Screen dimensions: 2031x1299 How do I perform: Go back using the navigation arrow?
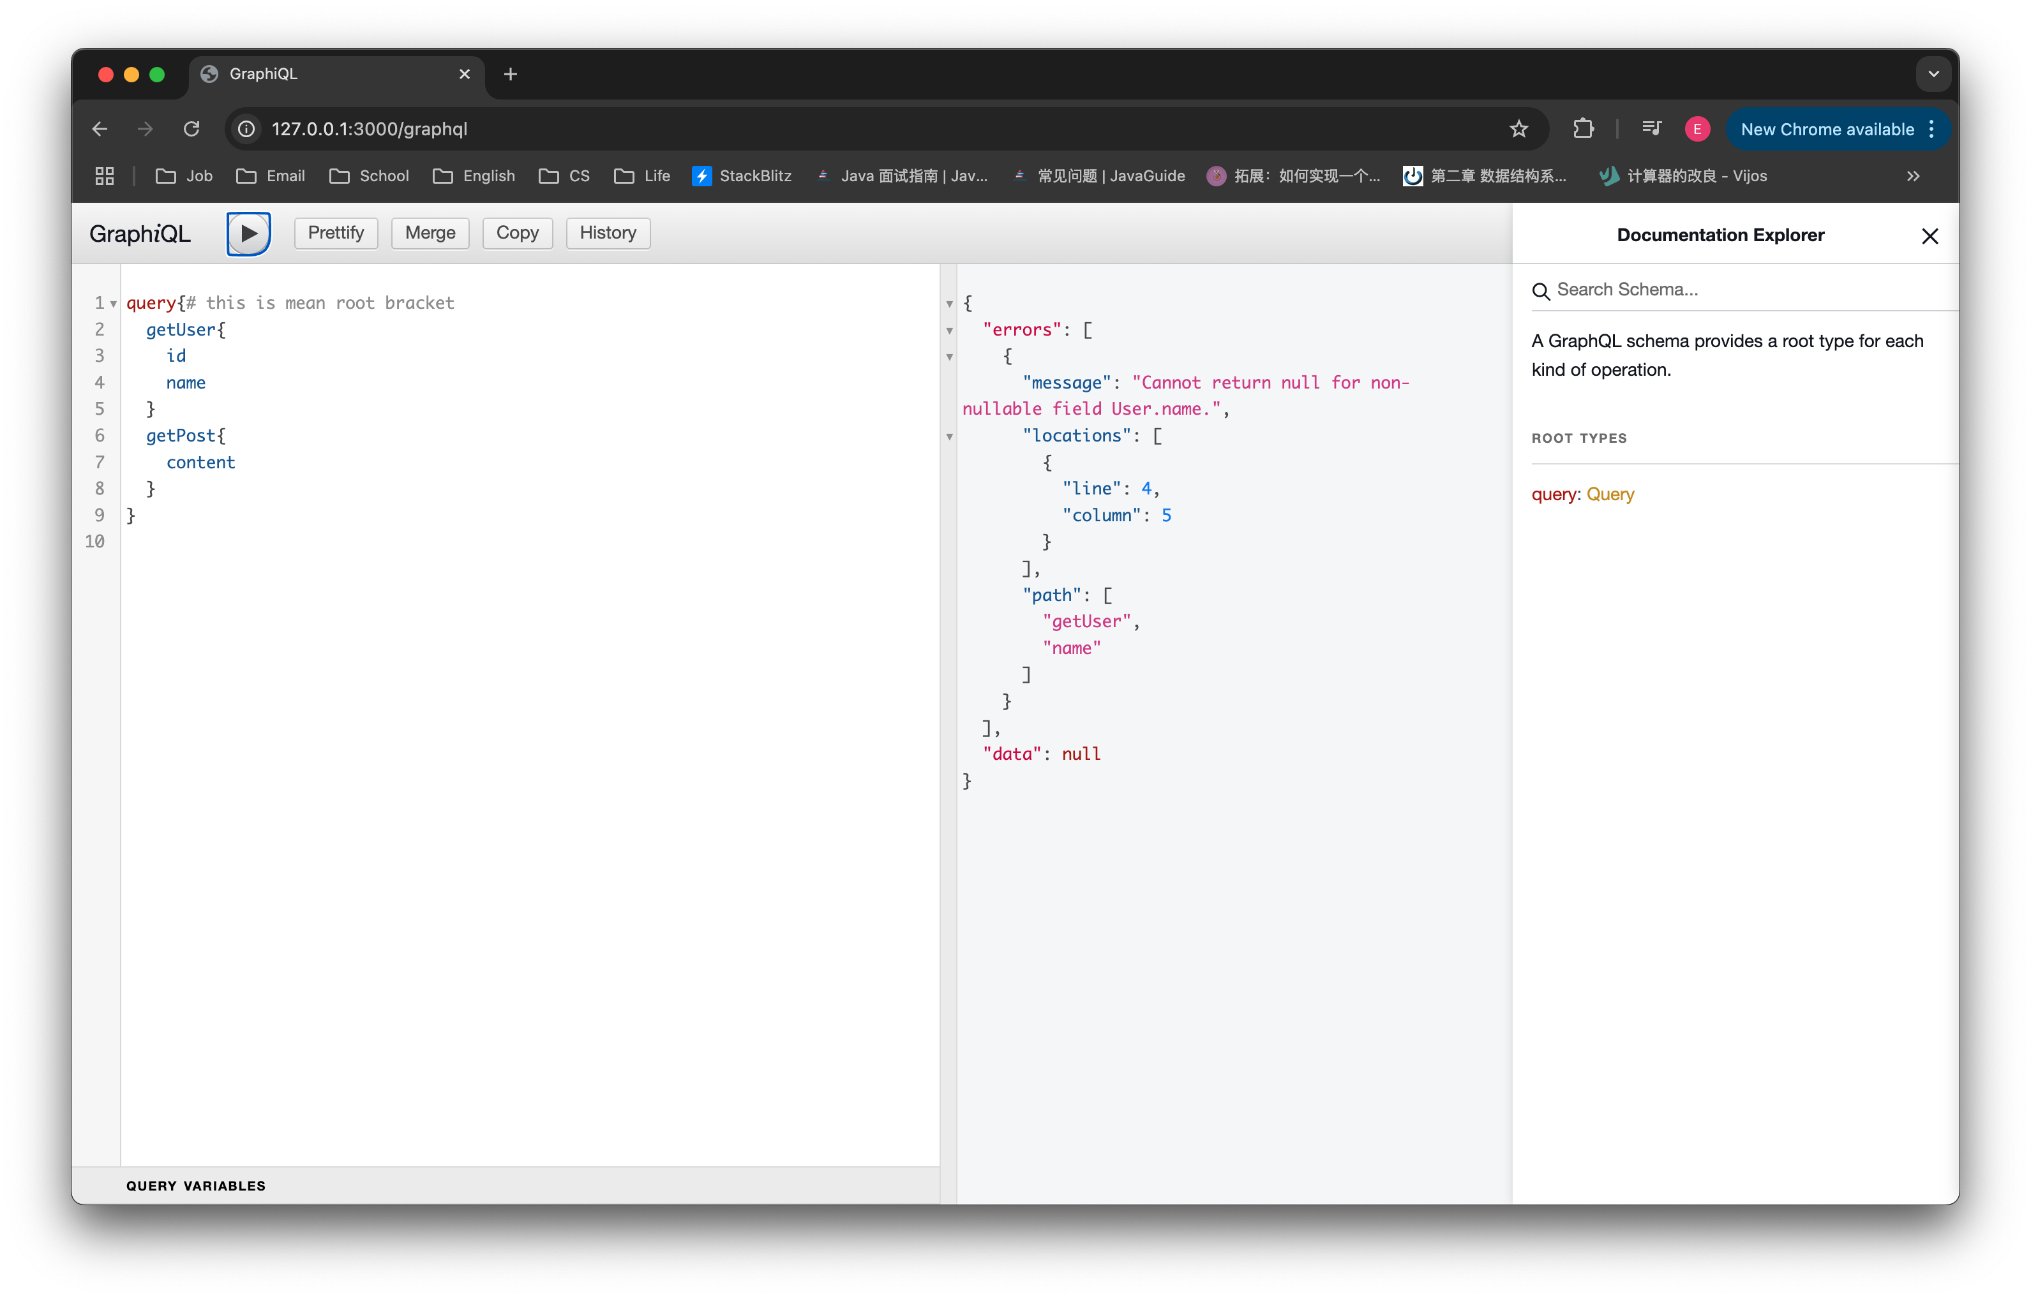99,128
